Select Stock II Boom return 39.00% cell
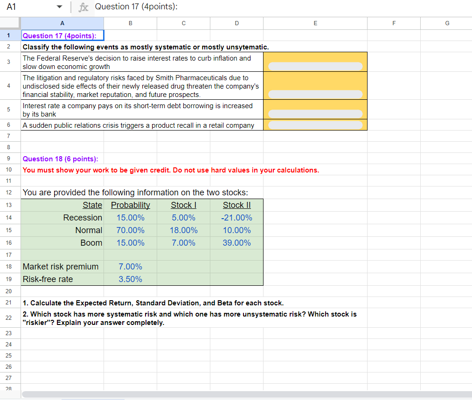Viewport: 472px width, 400px height. 236,243
